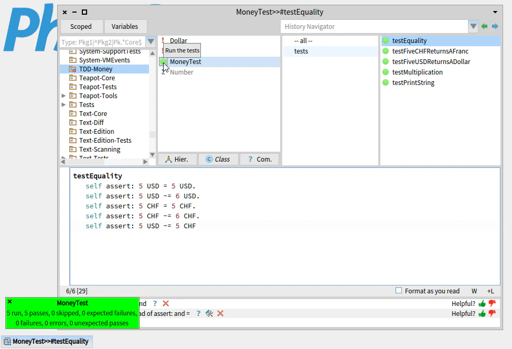The height and width of the screenshot is (349, 512).
Task: Expand the Teapot-Tools package
Action: pyautogui.click(x=63, y=96)
